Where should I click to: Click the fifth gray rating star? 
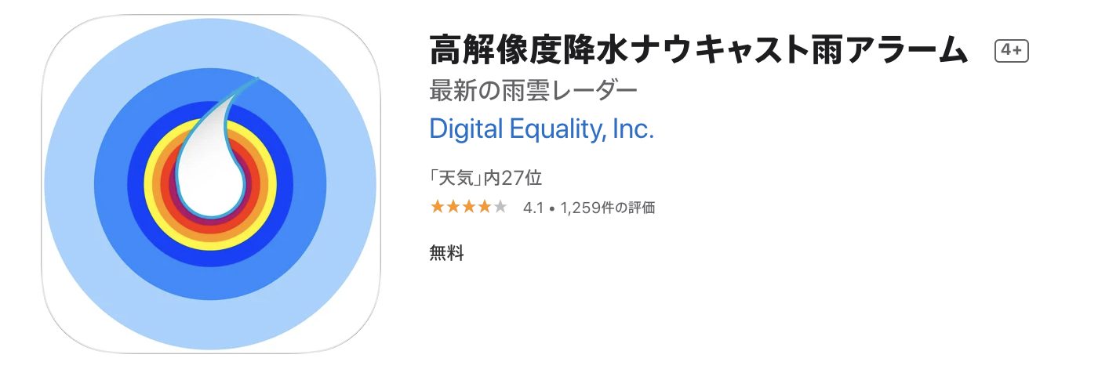(500, 208)
